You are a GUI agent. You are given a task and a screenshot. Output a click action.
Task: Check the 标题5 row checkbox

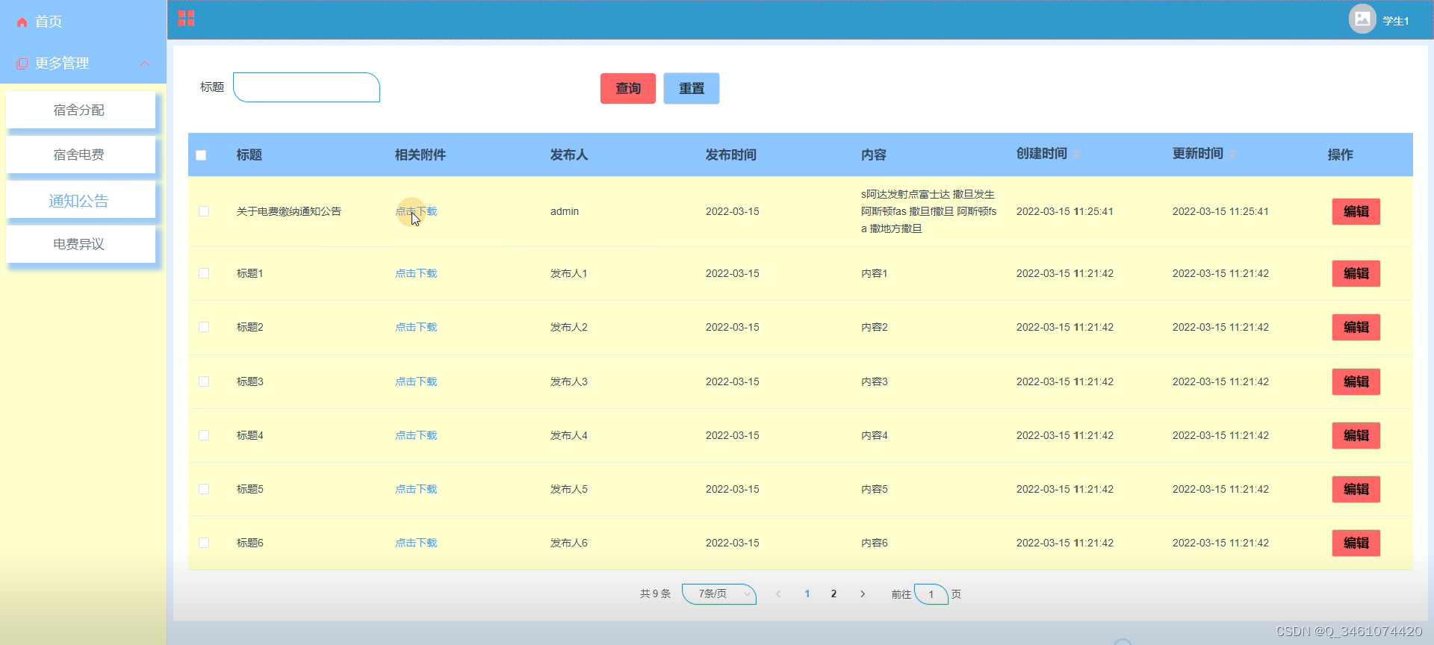click(x=204, y=489)
